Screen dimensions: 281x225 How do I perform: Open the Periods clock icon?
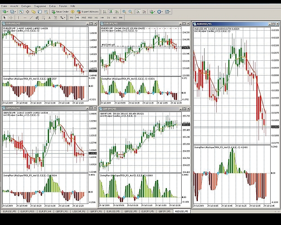tap(159, 12)
